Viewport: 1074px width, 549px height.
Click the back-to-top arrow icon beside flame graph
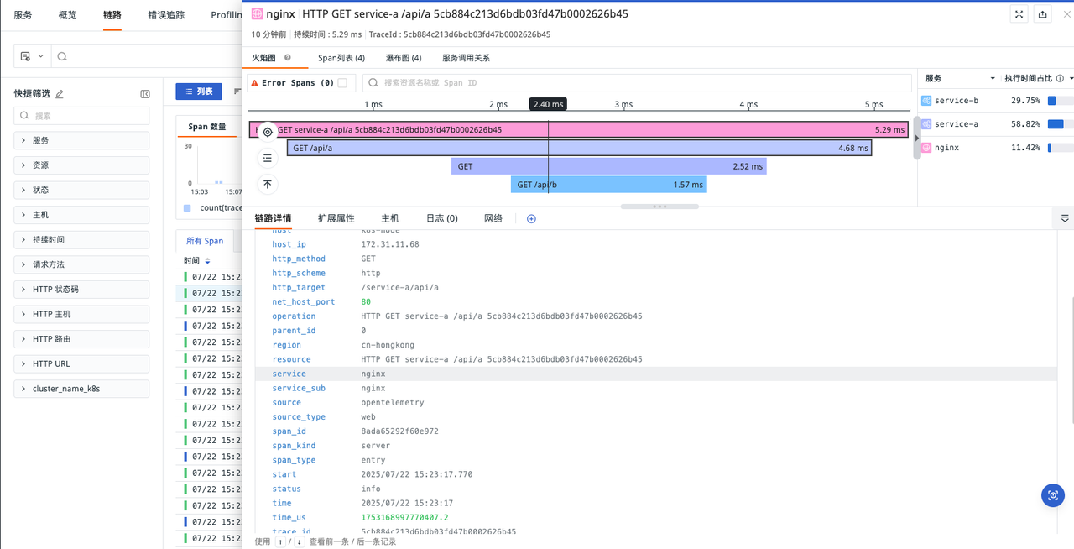pyautogui.click(x=268, y=184)
